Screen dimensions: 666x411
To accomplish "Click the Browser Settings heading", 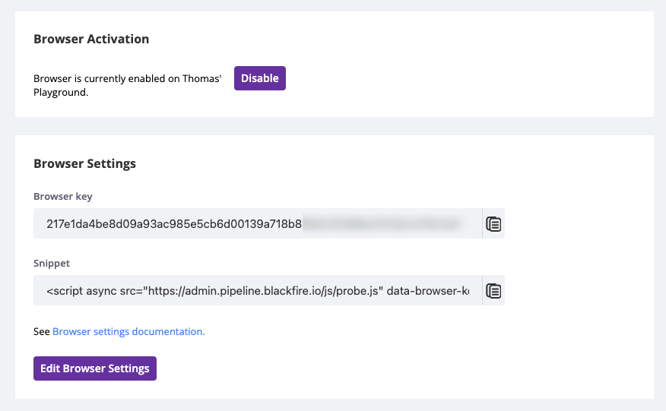I will pyautogui.click(x=84, y=163).
